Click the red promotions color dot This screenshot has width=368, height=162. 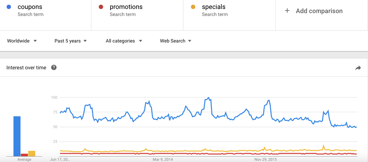101,7
